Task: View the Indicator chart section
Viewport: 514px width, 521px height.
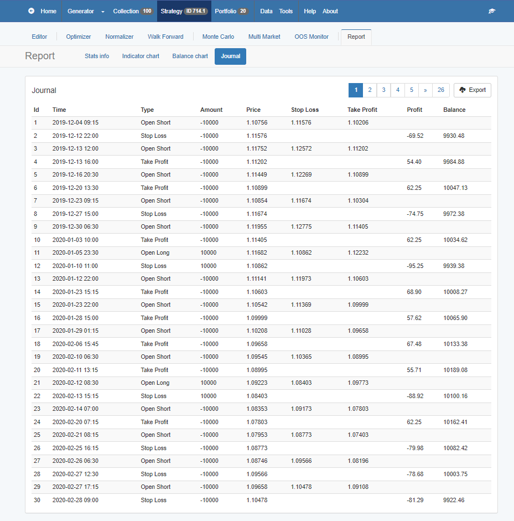Action: pos(141,56)
